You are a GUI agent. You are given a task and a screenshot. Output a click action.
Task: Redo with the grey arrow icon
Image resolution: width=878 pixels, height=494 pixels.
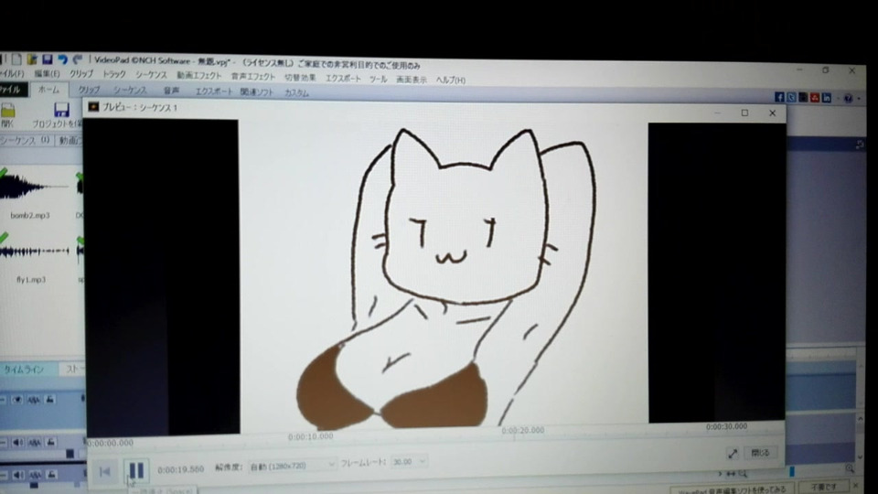point(77,59)
